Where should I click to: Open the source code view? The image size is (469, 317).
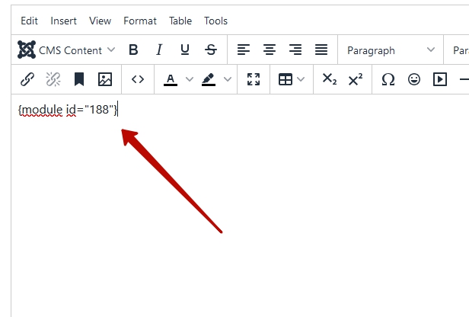pos(138,79)
